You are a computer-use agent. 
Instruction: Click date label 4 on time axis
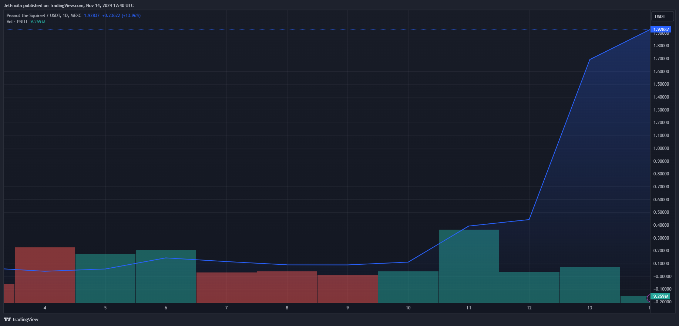(45, 308)
